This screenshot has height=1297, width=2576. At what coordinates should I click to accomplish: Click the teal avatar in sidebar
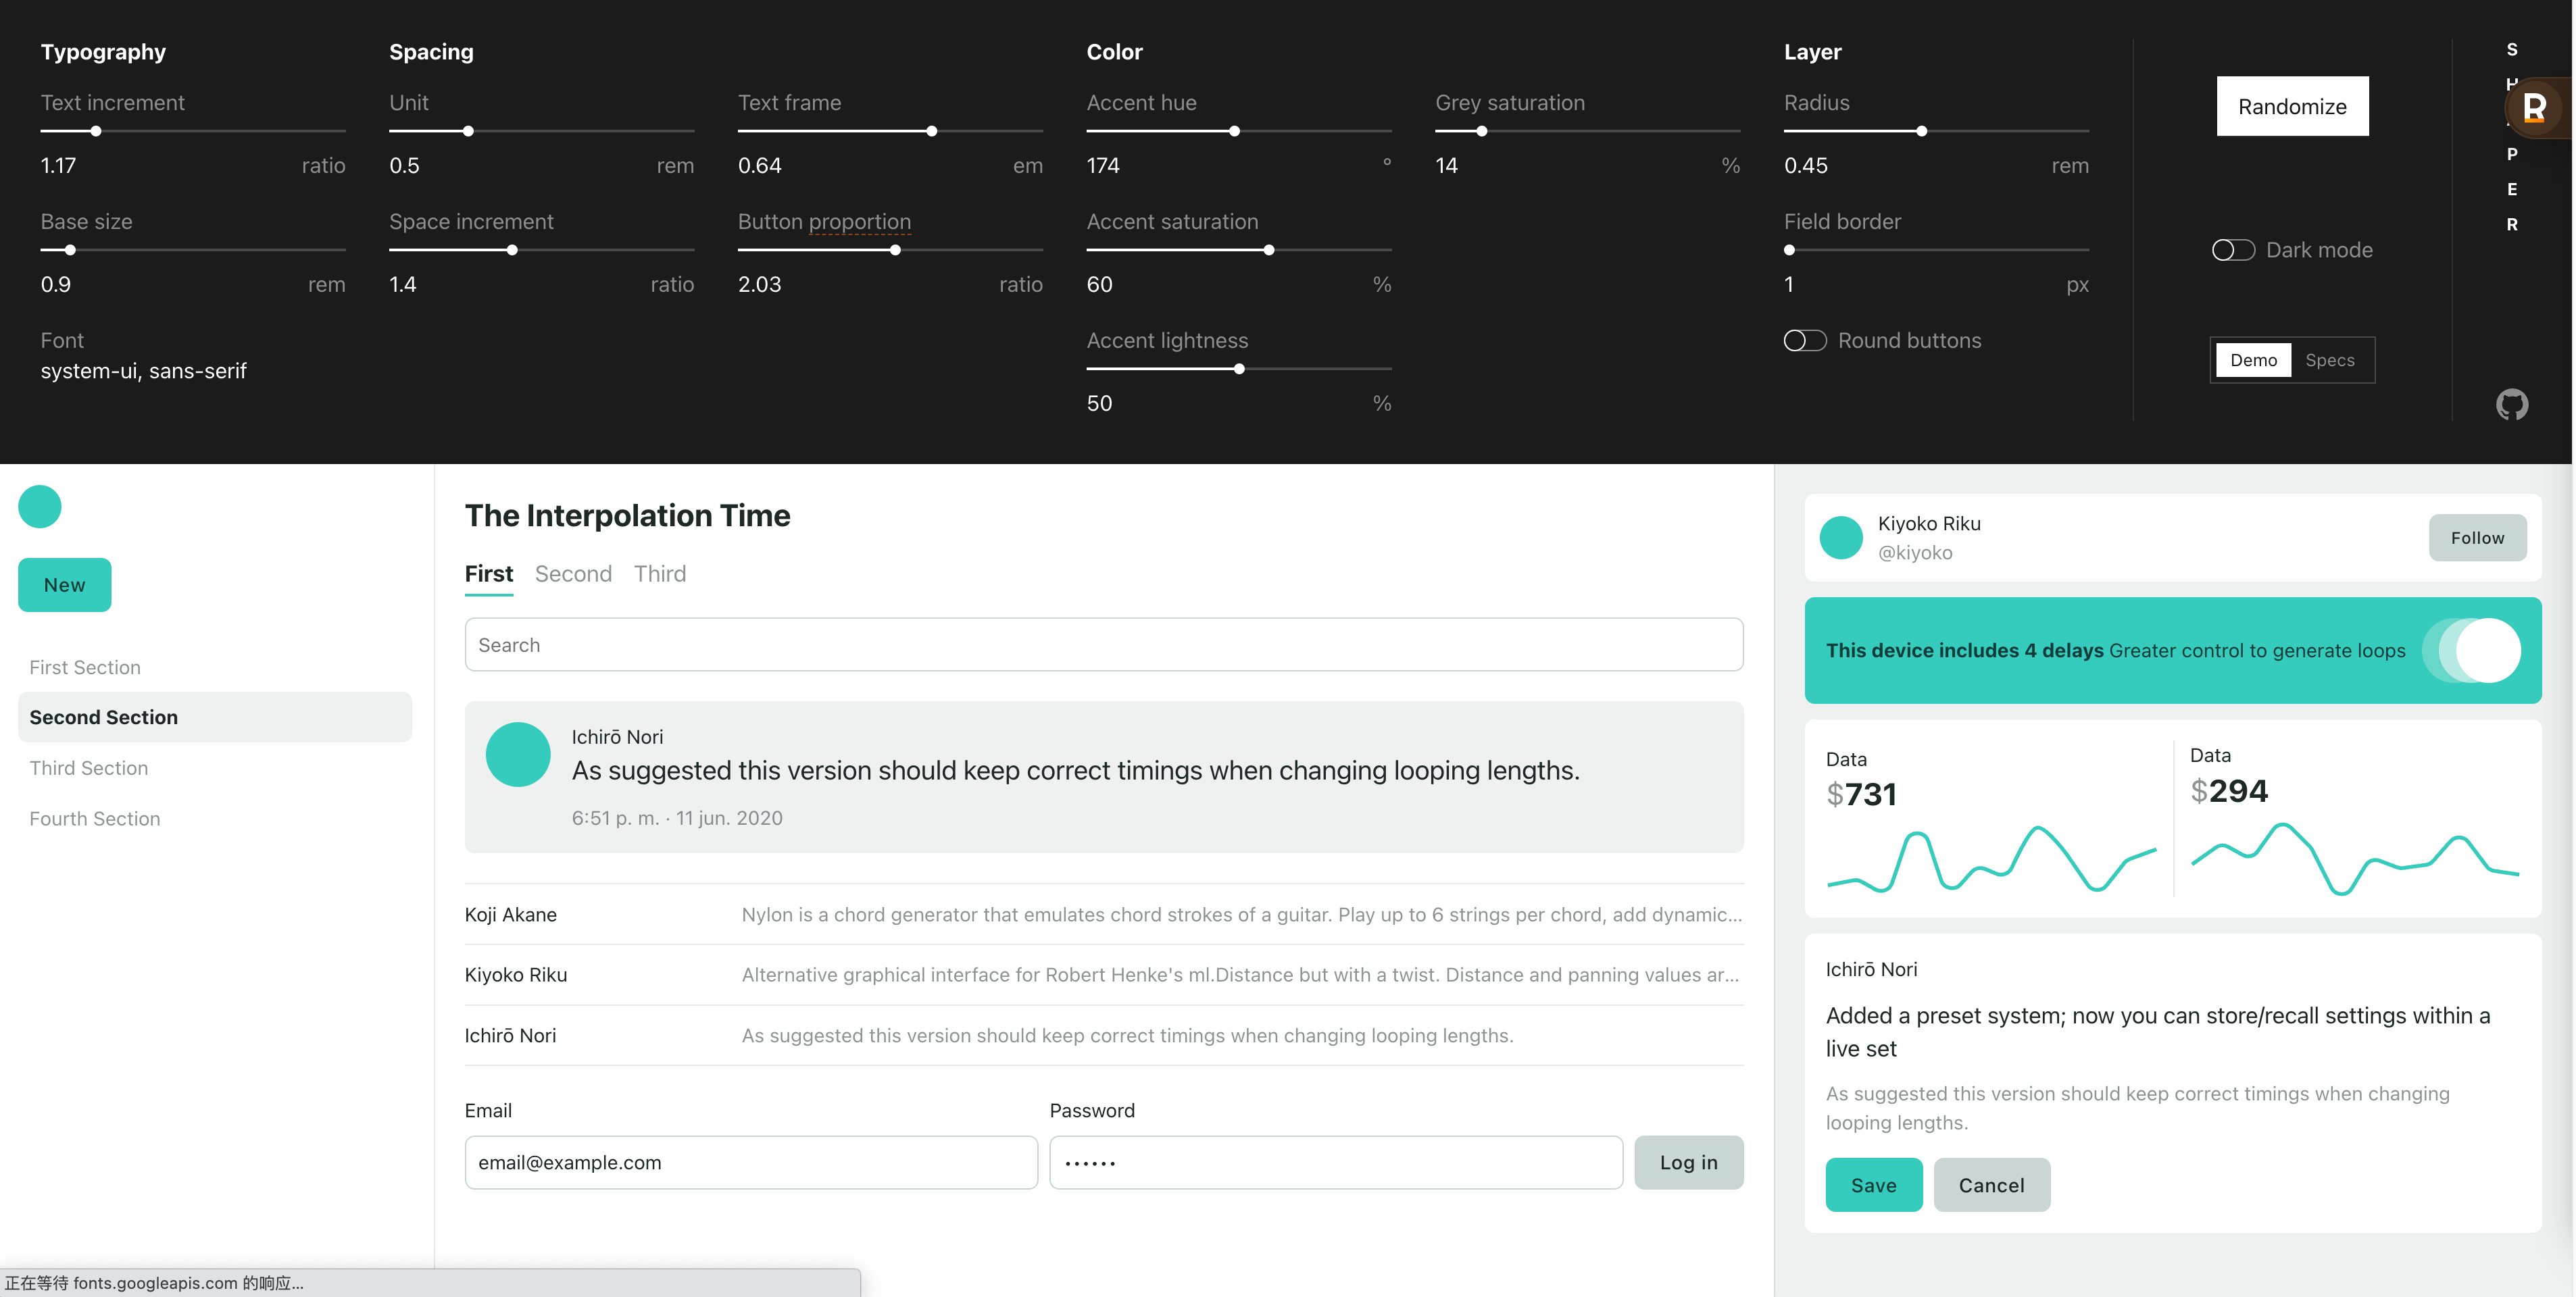(x=40, y=506)
